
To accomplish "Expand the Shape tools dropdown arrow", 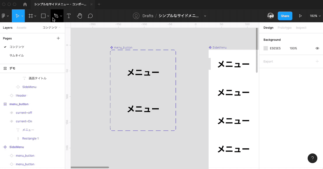I will tap(48, 16).
